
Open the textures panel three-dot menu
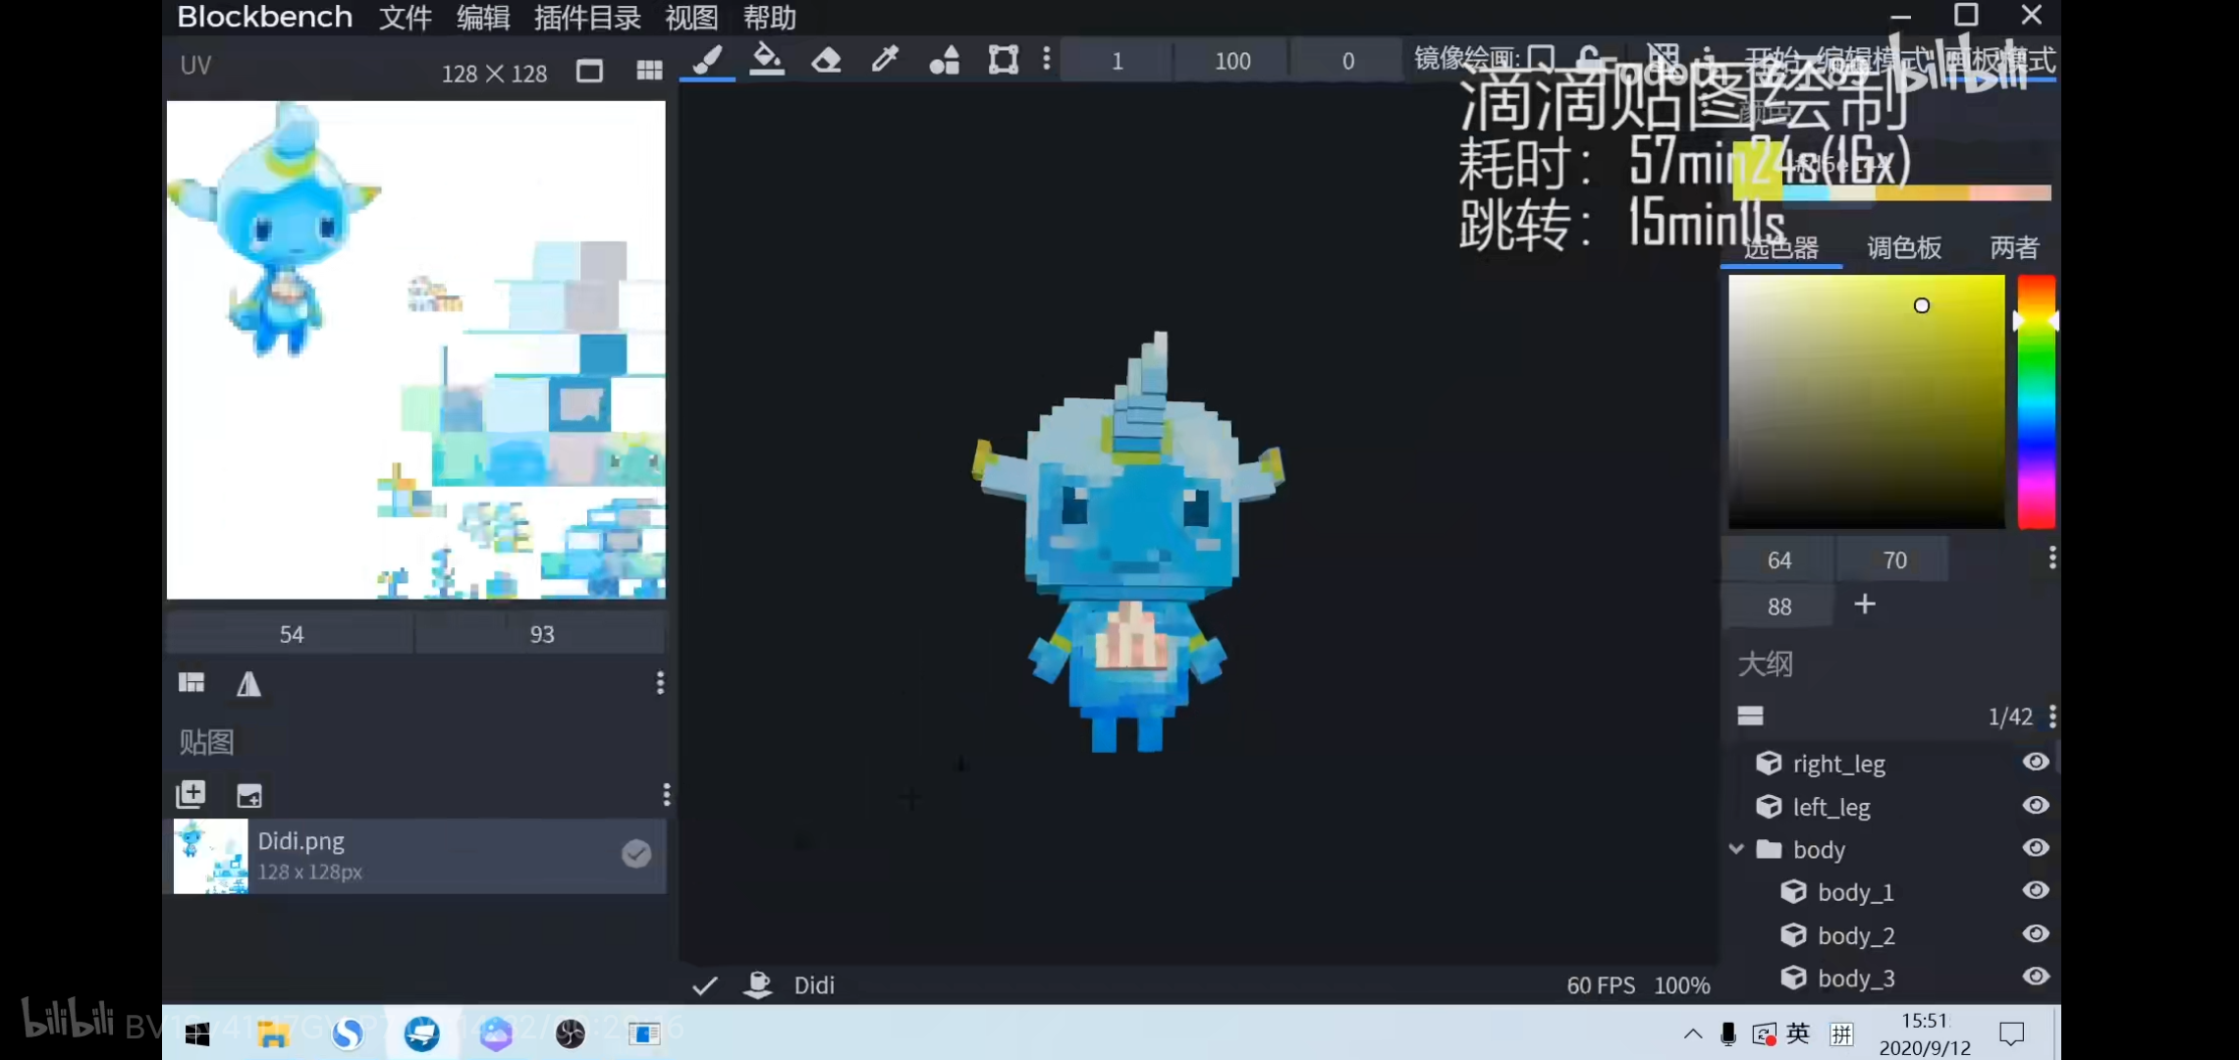click(666, 794)
